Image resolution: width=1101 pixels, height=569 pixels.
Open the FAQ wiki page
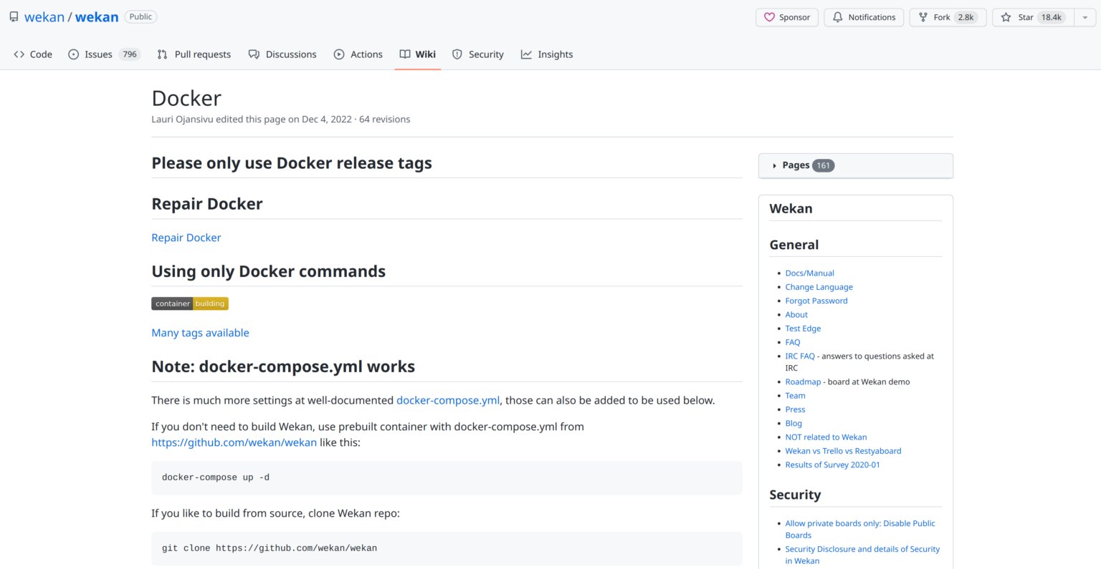[x=792, y=341]
